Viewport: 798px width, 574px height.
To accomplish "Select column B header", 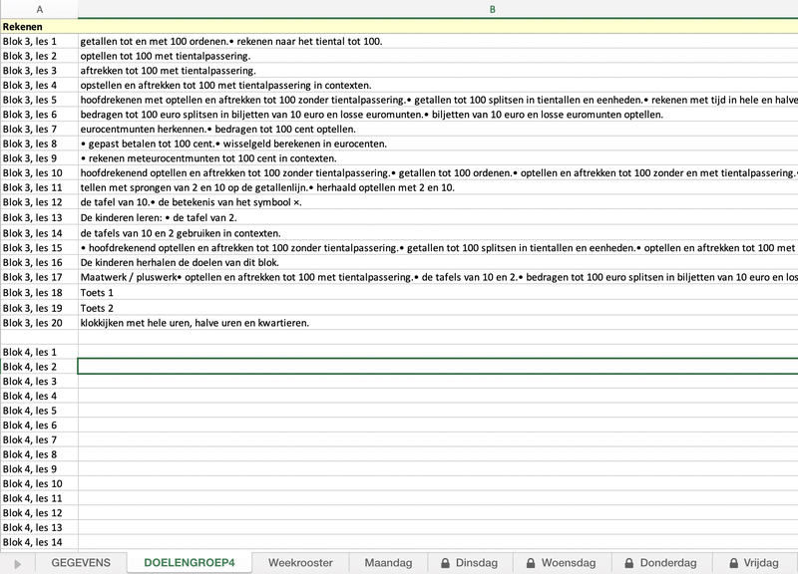I will tap(438, 9).
